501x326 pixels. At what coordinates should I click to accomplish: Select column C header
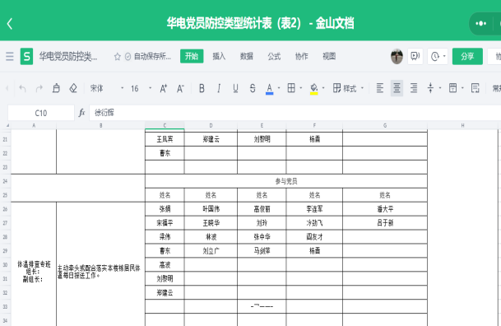165,126
